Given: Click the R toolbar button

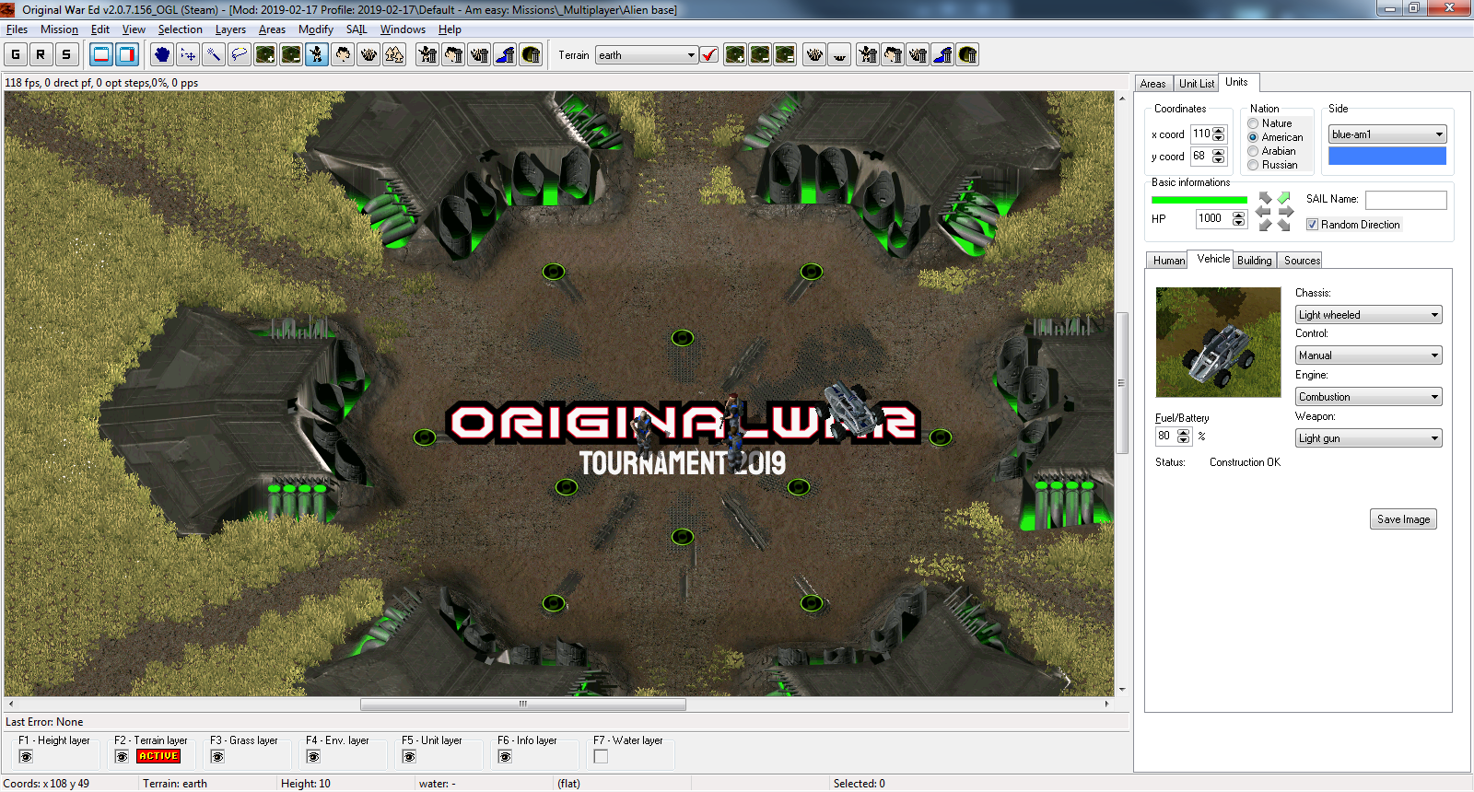Looking at the screenshot, I should [41, 54].
